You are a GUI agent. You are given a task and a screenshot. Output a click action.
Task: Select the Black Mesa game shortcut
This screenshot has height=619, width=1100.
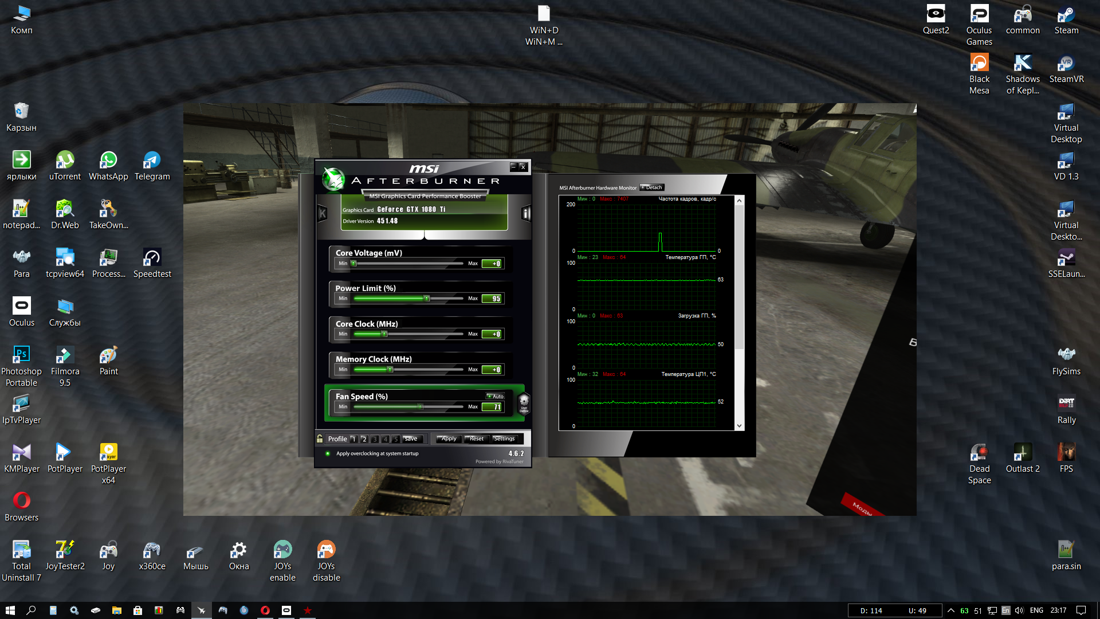[x=979, y=74]
